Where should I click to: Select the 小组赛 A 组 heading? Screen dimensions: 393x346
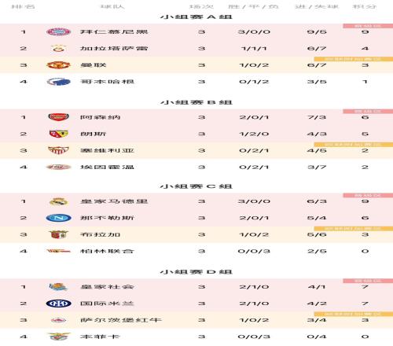click(x=196, y=17)
